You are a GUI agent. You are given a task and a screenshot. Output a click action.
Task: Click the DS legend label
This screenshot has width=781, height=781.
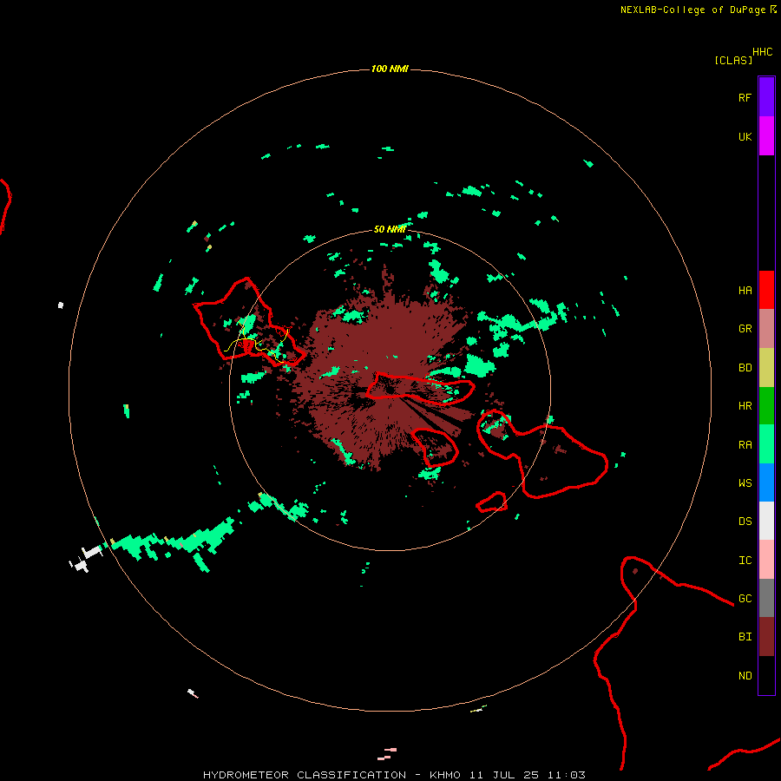(x=745, y=521)
